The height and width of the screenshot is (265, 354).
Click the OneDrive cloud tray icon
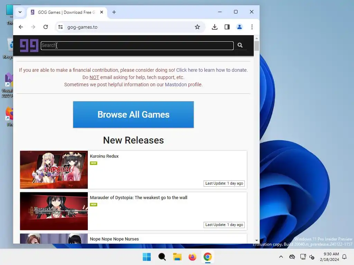(292, 257)
